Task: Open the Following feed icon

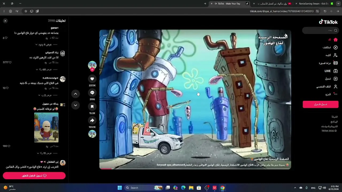Action: [336, 55]
